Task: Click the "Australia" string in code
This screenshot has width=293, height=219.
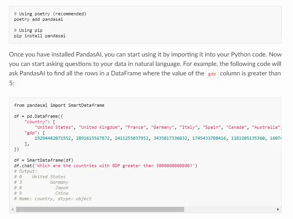Action: 266,127
